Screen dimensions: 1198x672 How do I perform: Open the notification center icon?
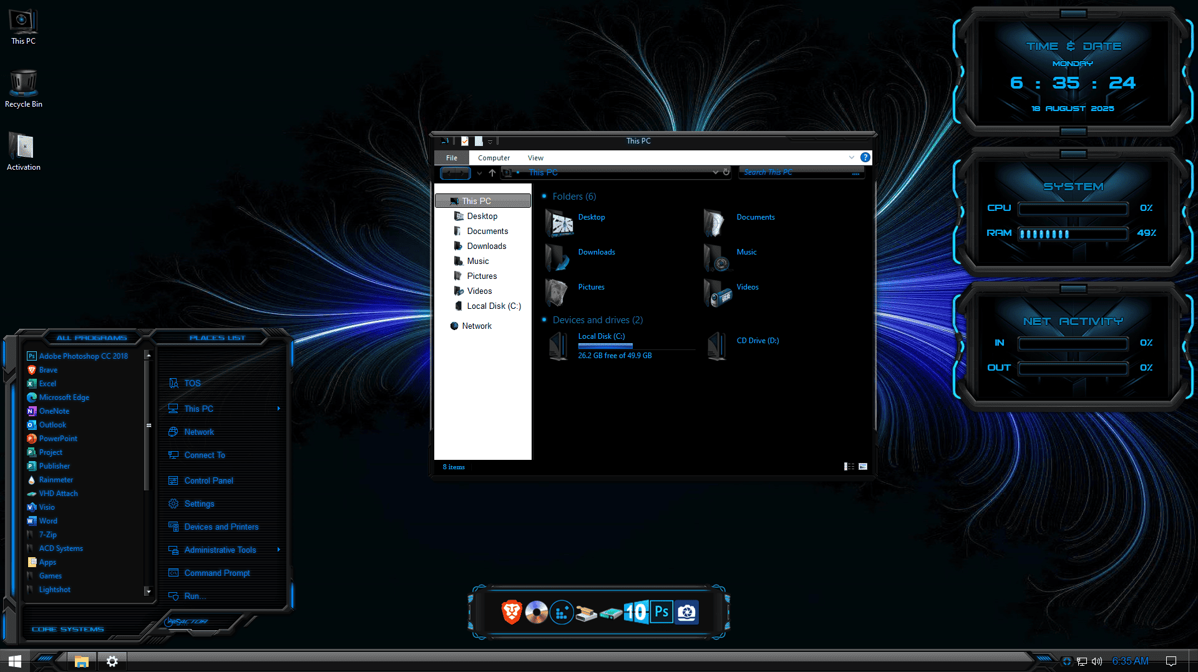[x=1171, y=661]
